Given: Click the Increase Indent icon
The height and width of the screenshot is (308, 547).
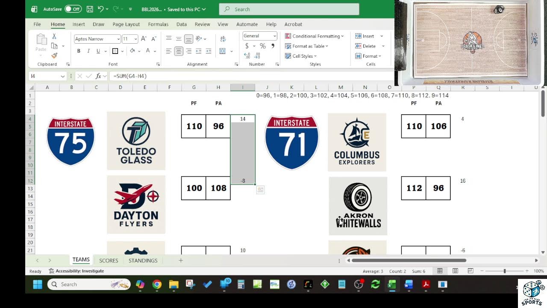Looking at the screenshot, I should [x=209, y=51].
